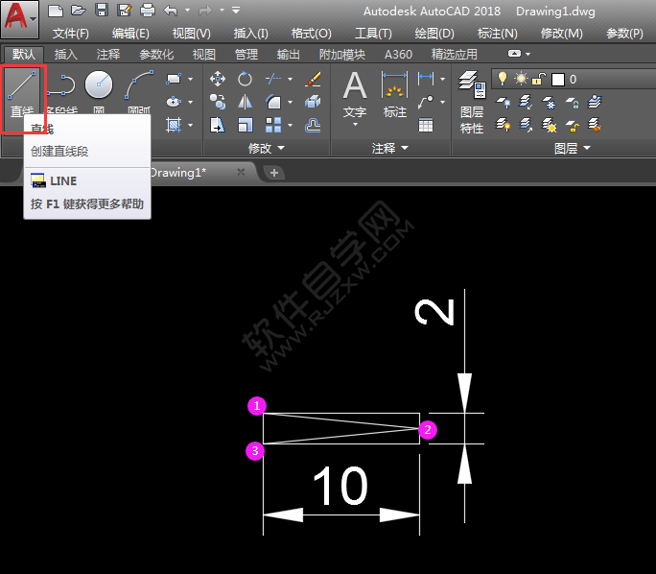Toggle layer lock padlock icon
Image resolution: width=656 pixels, height=574 pixels.
click(539, 79)
